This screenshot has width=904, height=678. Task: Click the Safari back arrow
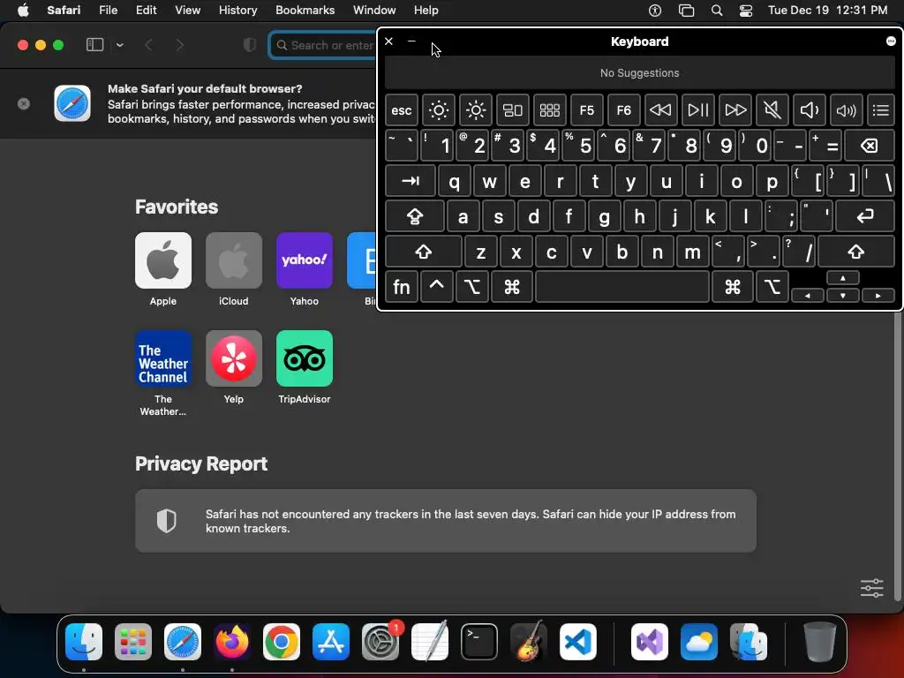click(x=148, y=45)
